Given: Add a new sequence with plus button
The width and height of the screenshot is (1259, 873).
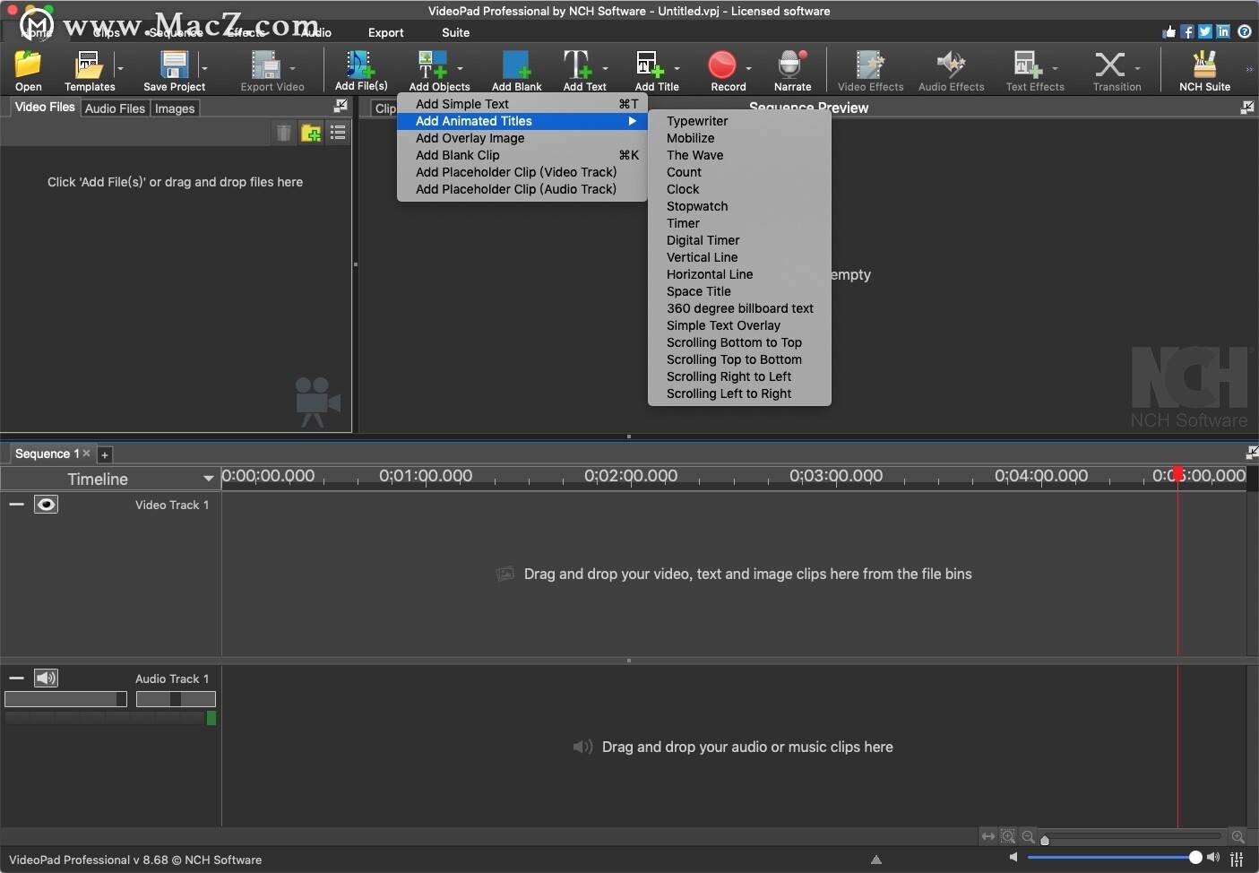Looking at the screenshot, I should click(x=104, y=454).
